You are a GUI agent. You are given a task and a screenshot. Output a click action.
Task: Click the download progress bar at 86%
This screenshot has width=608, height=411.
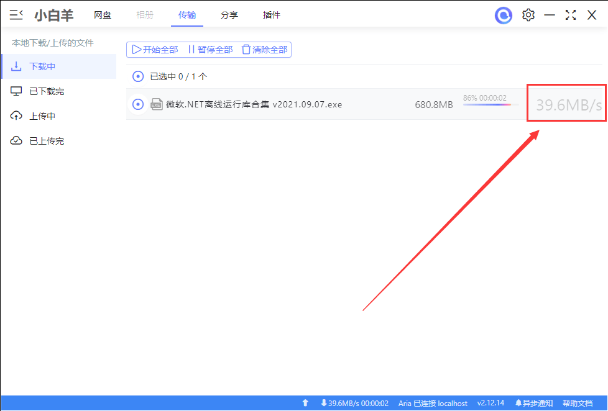pyautogui.click(x=491, y=104)
